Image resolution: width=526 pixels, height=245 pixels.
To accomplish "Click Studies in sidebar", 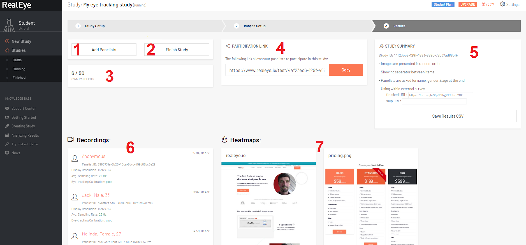I will click(19, 50).
